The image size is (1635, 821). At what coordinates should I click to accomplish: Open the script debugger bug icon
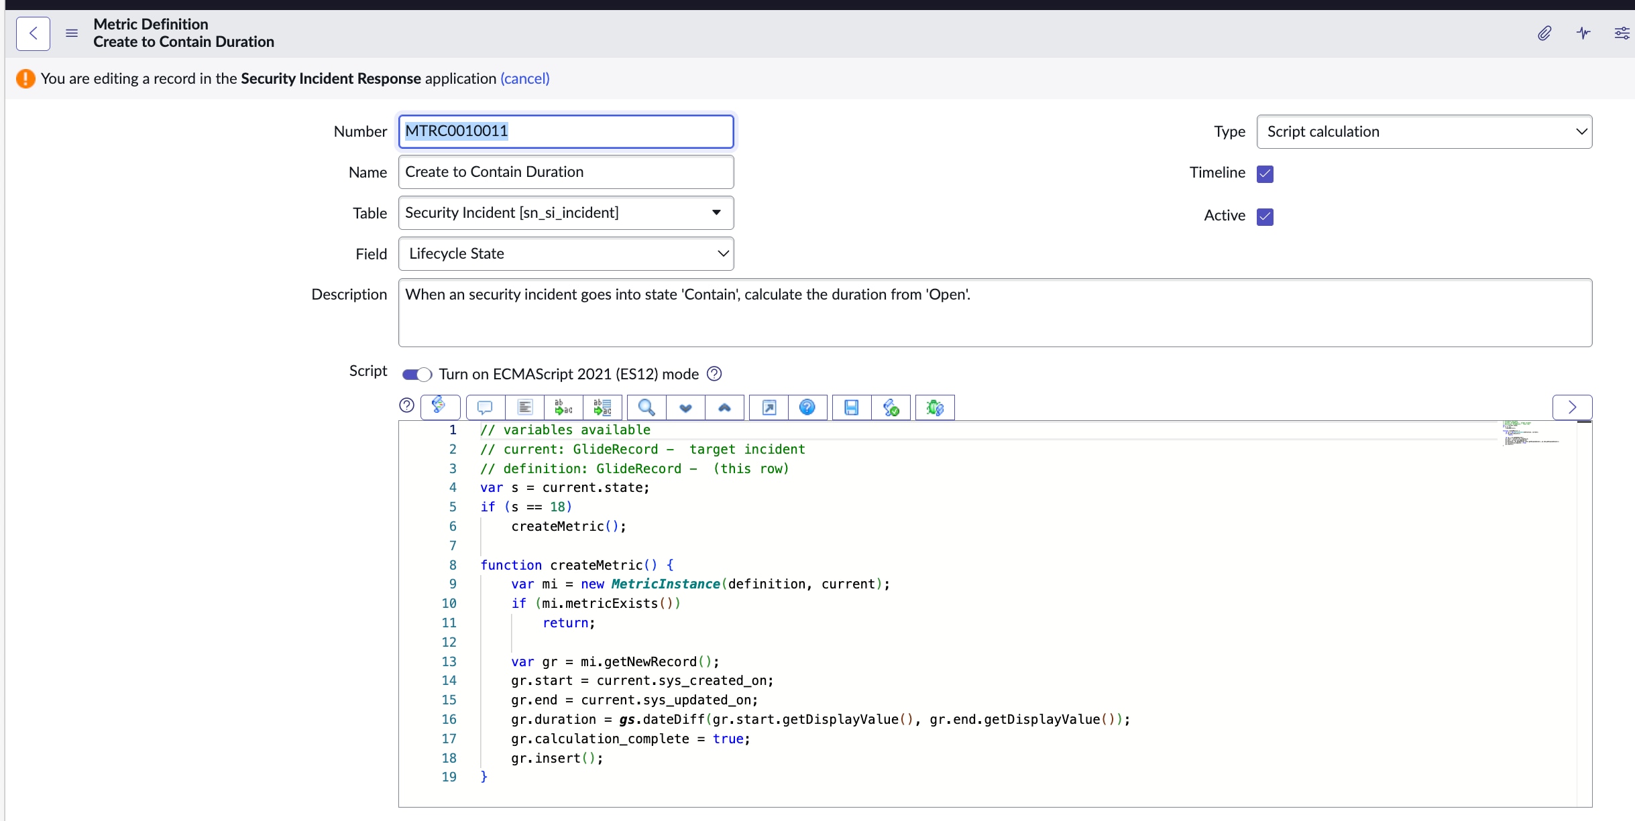pyautogui.click(x=934, y=407)
